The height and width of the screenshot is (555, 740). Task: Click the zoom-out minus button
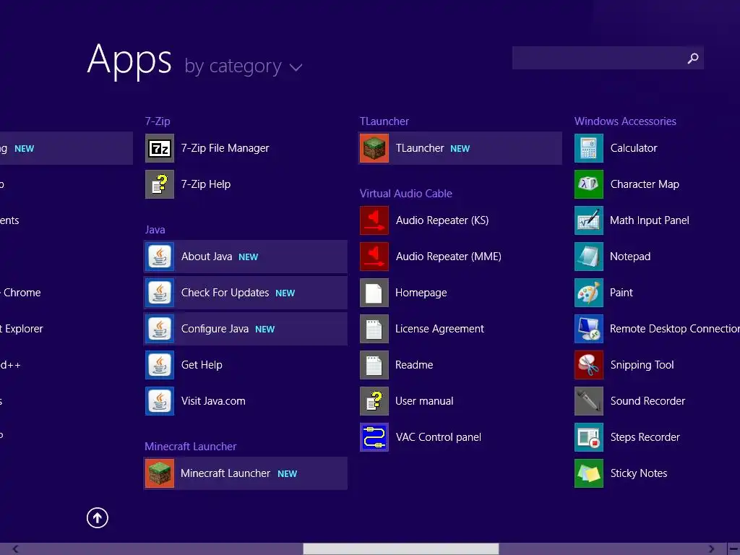734,549
